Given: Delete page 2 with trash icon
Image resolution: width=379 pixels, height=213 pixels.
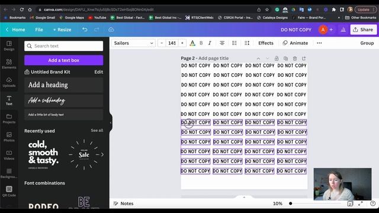Looking at the screenshot, I should click(295, 59).
